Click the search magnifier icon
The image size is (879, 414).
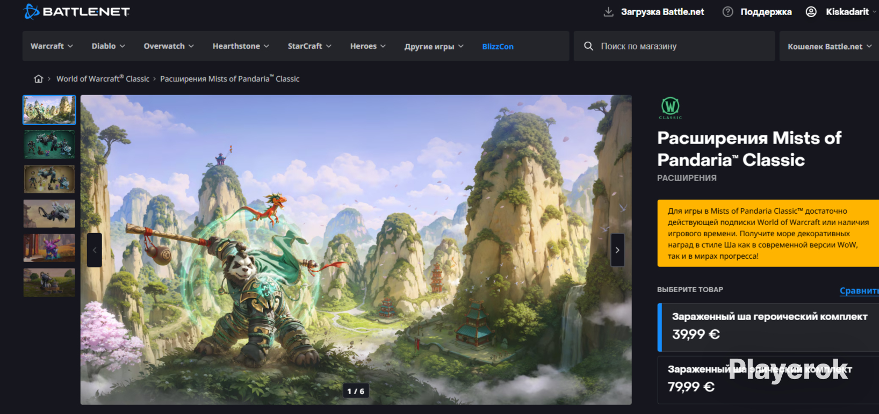(589, 46)
